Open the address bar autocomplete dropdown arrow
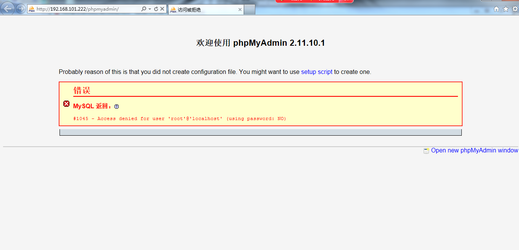 [x=150, y=9]
